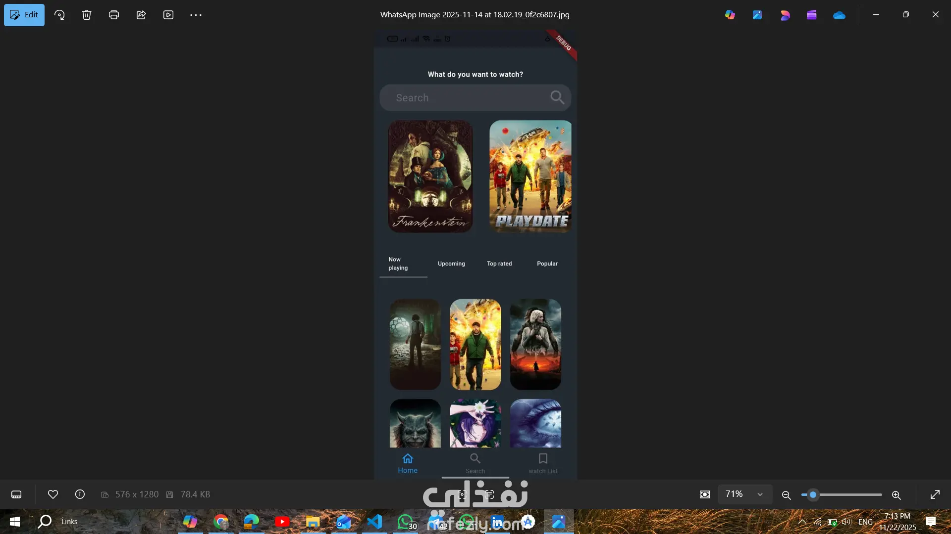Viewport: 951px width, 534px height.
Task: Mark image as favorite with heart
Action: pyautogui.click(x=53, y=494)
